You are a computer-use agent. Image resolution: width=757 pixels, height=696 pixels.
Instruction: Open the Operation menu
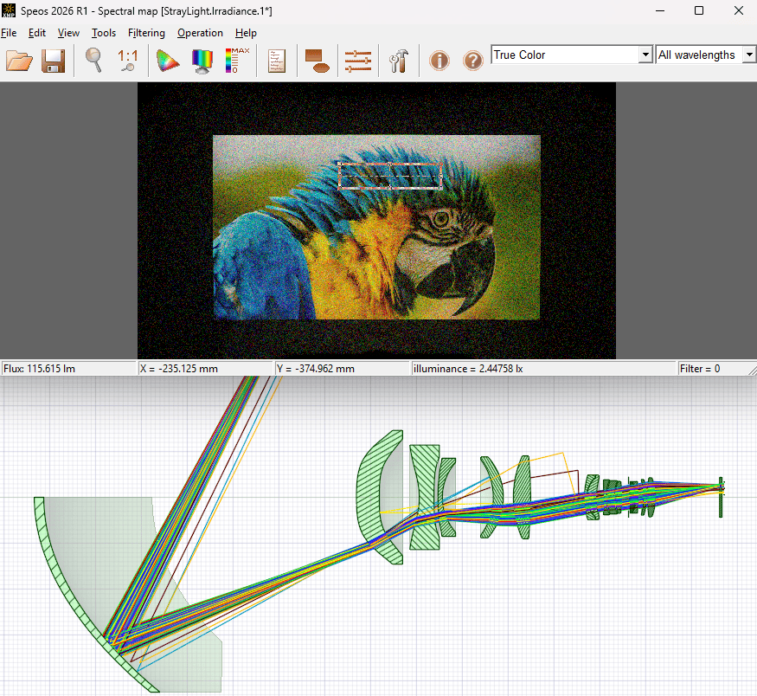[x=200, y=33]
